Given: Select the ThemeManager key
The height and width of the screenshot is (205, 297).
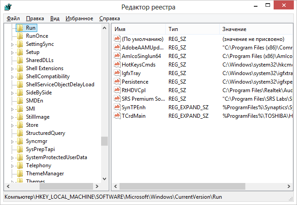Looking at the screenshot, I should pyautogui.click(x=45, y=174).
